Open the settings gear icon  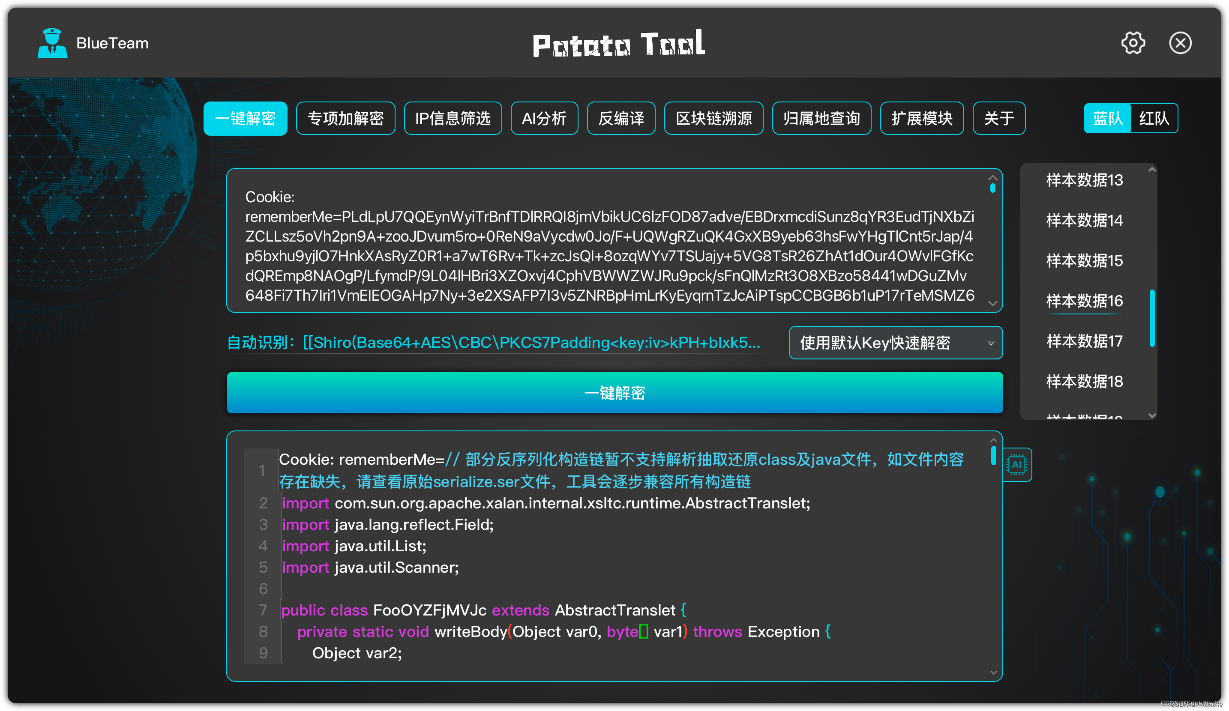coord(1133,43)
